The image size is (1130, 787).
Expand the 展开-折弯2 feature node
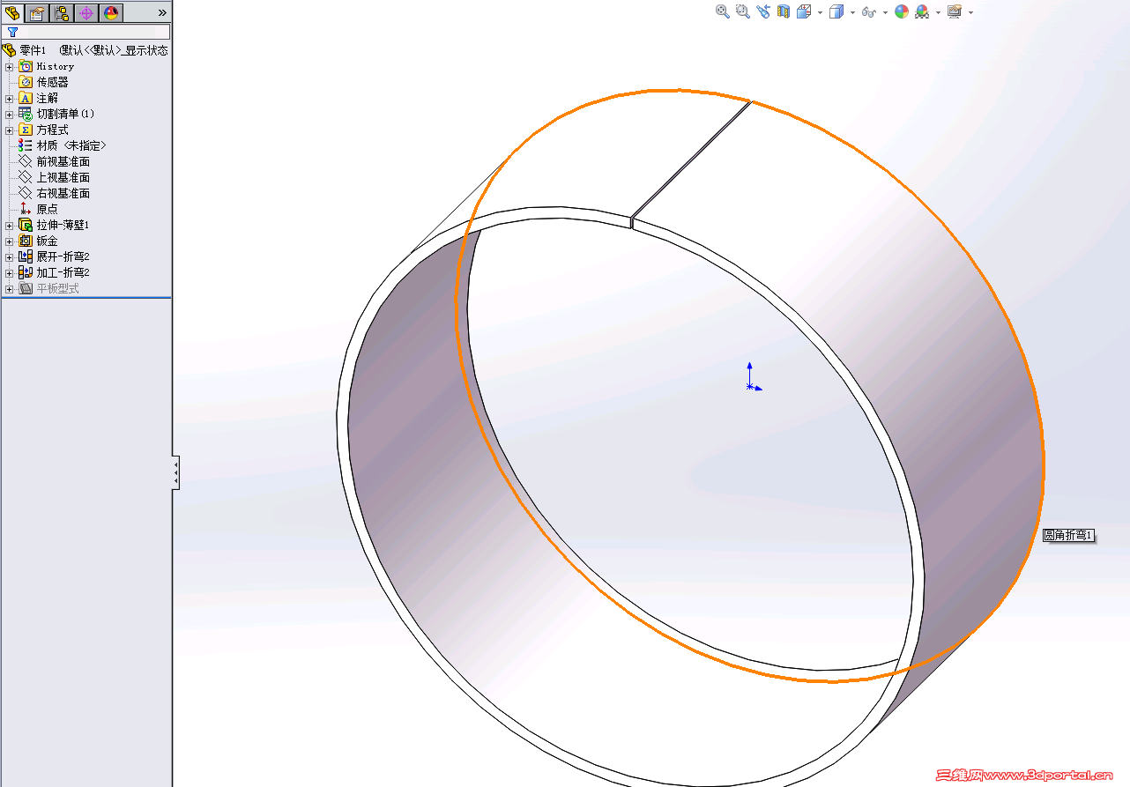point(10,256)
